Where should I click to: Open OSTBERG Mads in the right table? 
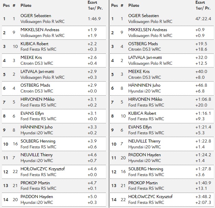[x=143, y=44]
